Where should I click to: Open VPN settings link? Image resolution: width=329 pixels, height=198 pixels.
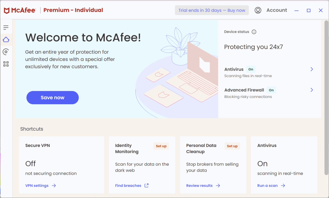(37, 186)
